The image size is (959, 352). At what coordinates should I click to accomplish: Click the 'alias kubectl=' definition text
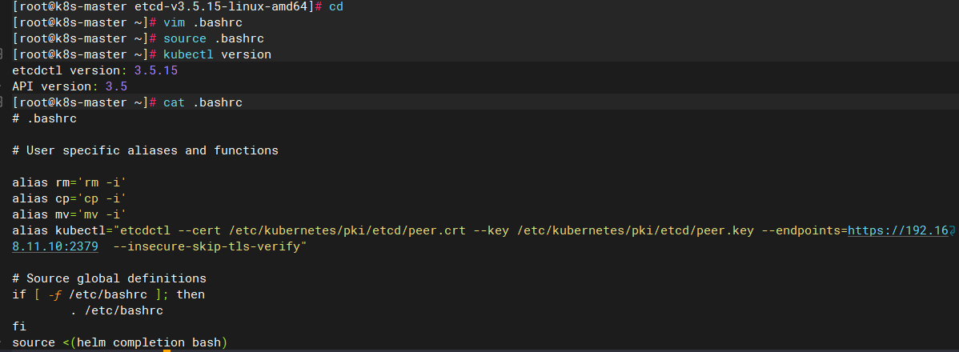(63, 230)
